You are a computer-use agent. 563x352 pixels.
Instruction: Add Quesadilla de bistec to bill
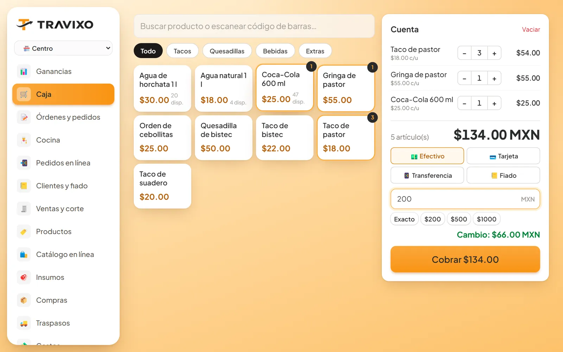point(223,138)
